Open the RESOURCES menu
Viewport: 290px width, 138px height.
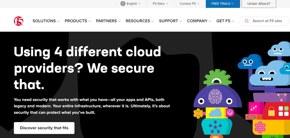(x=140, y=21)
